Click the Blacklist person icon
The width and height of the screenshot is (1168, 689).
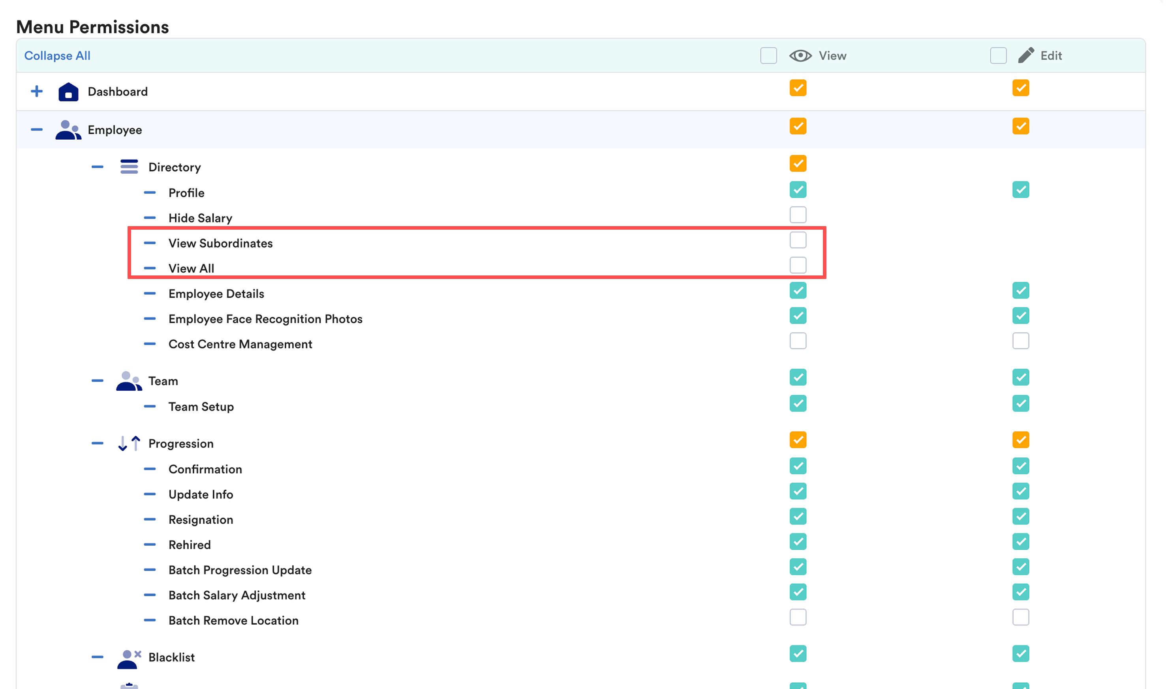coord(129,658)
